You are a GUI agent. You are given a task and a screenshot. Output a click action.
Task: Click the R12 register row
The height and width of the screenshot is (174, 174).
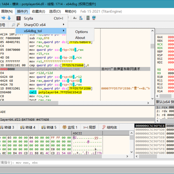pos(165,84)
